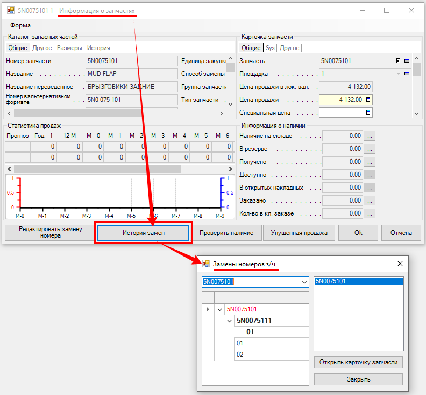Click the window icon in Запчасть field
426x395 pixels.
pyautogui.click(x=407, y=61)
